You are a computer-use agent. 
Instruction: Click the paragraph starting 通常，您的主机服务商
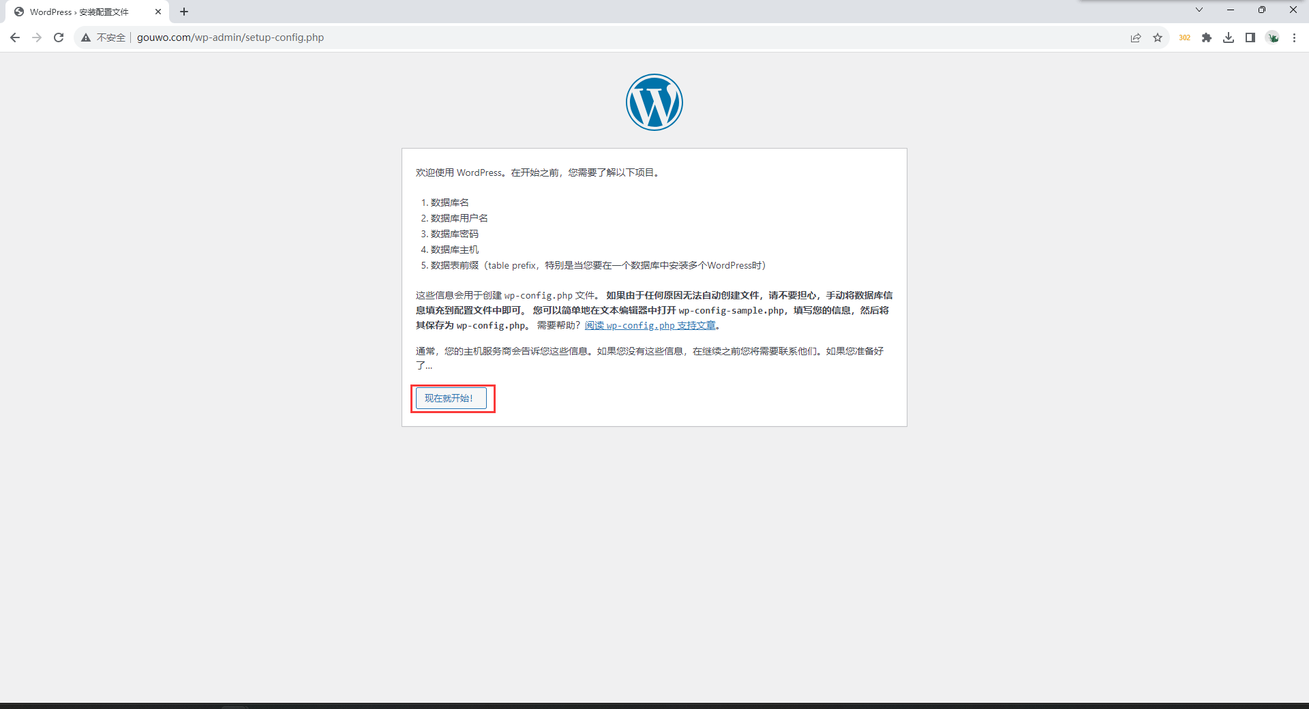coord(650,358)
